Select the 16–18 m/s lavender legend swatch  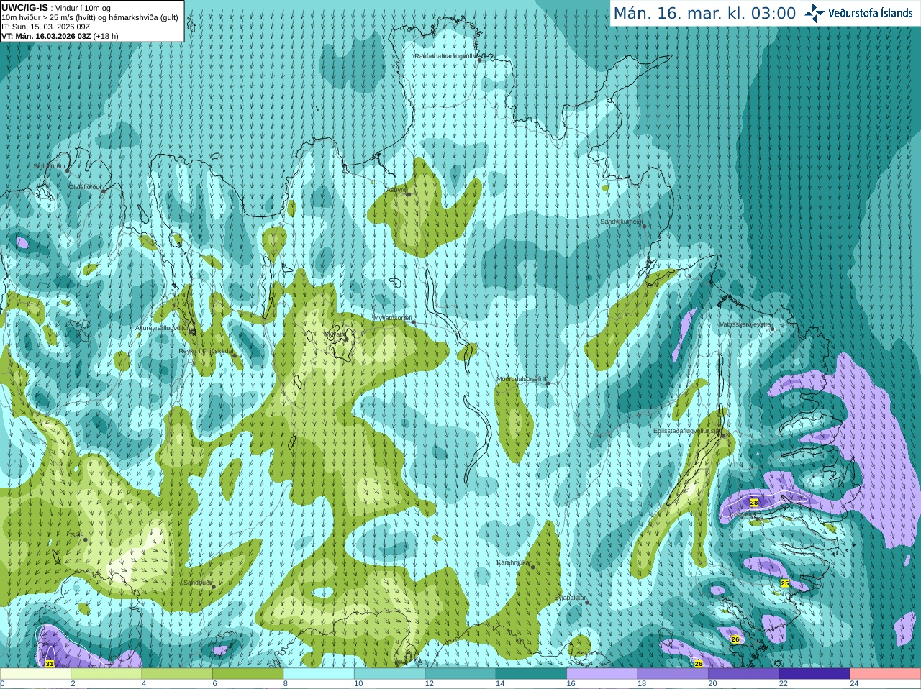[x=602, y=674]
